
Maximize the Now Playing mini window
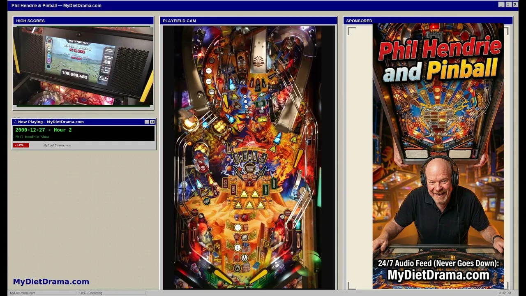coord(152,122)
